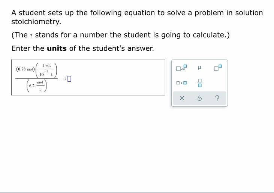This screenshot has height=193, width=274.
Task: Undo the last entry with the arrow
Action: click(199, 99)
